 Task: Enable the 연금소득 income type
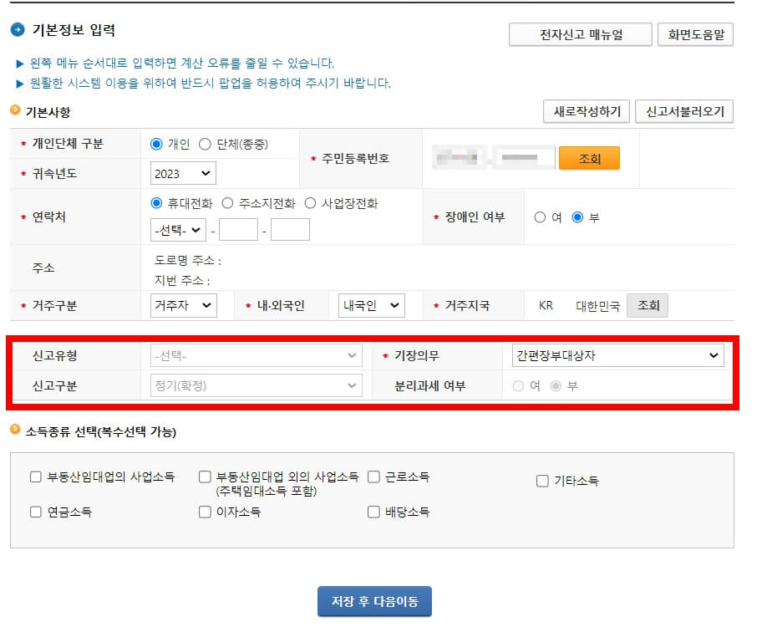point(35,511)
